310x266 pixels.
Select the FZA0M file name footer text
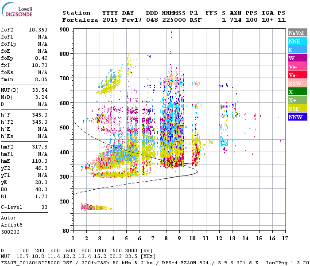30,262
